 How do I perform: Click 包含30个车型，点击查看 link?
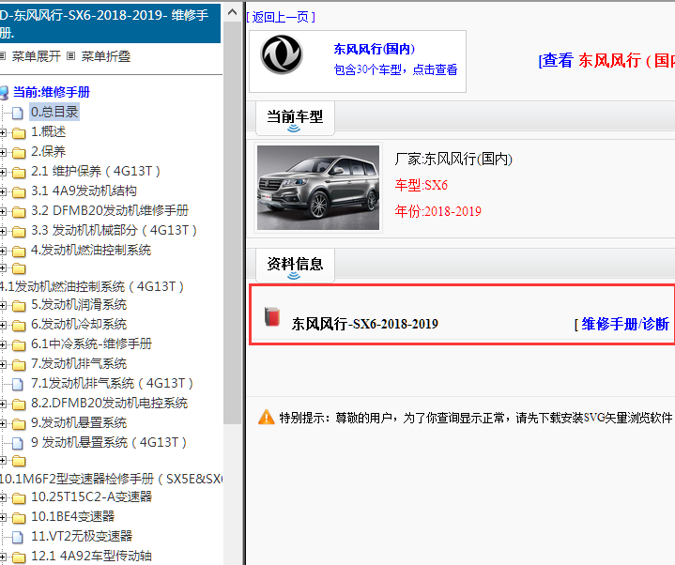[395, 69]
